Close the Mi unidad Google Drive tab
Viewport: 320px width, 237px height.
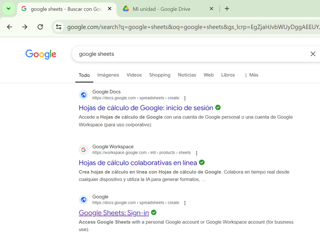pyautogui.click(x=211, y=9)
